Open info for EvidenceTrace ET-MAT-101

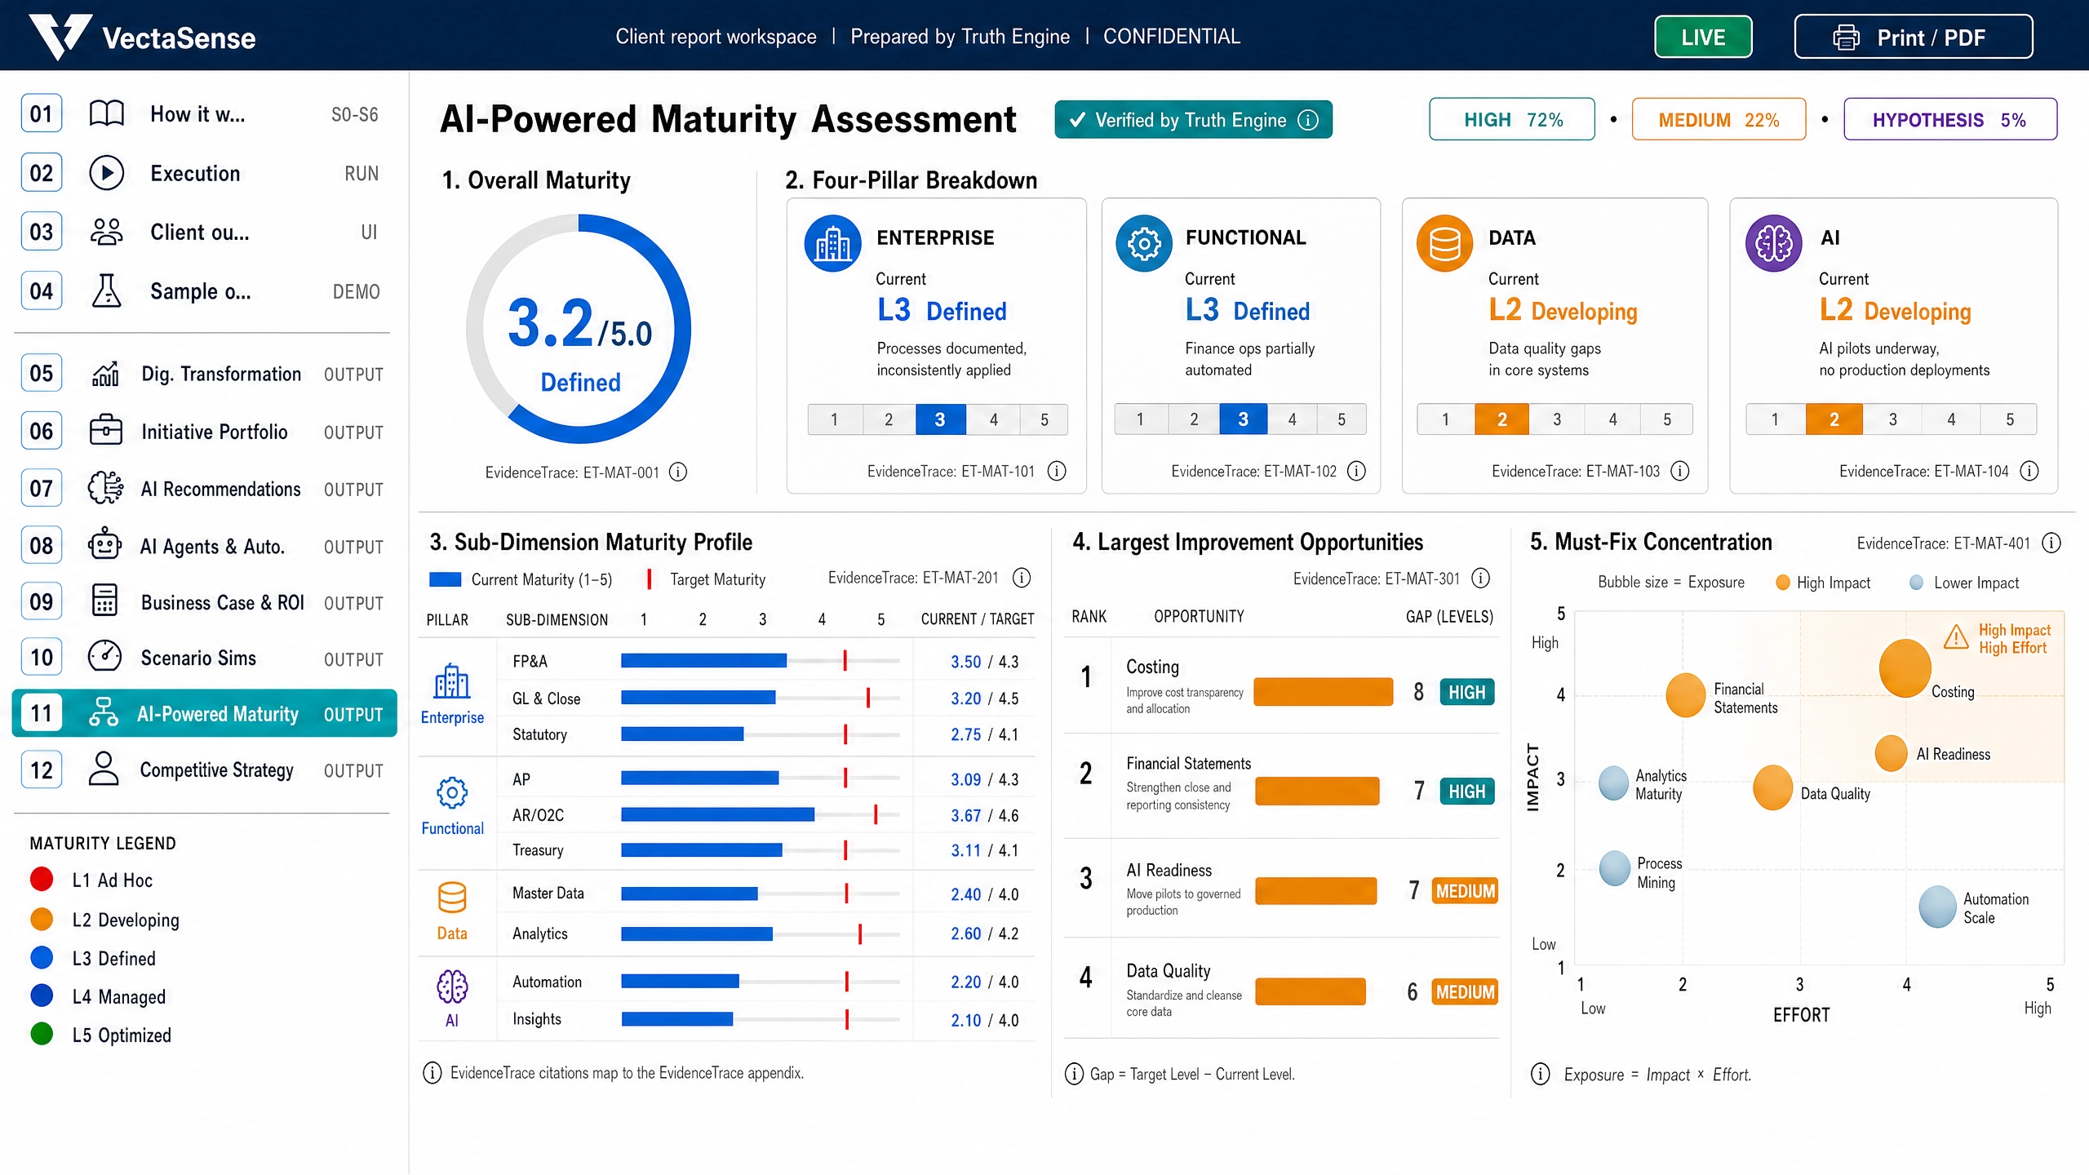[x=1057, y=471]
